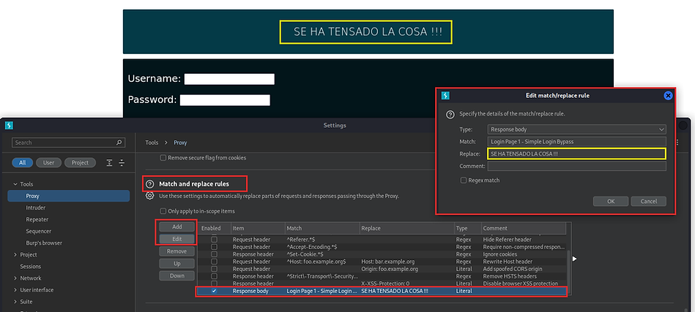Image resolution: width=695 pixels, height=312 pixels.
Task: Disable the Response body rule checkbox
Action: [x=214, y=292]
